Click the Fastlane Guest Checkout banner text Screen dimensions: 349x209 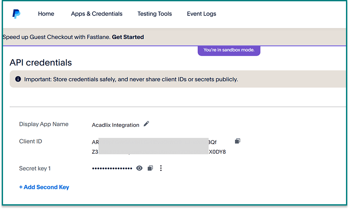pos(56,37)
